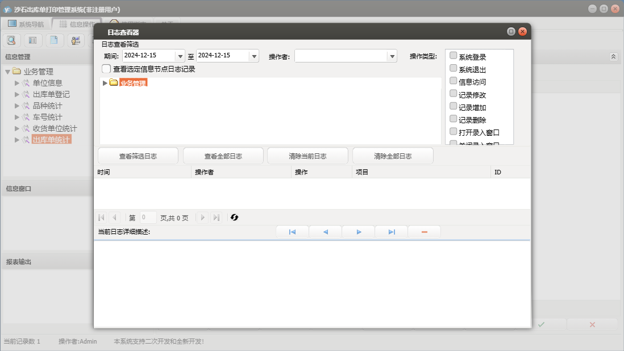Jump to last log entry using blue arrow
Viewport: 624px width, 351px height.
(x=392, y=232)
